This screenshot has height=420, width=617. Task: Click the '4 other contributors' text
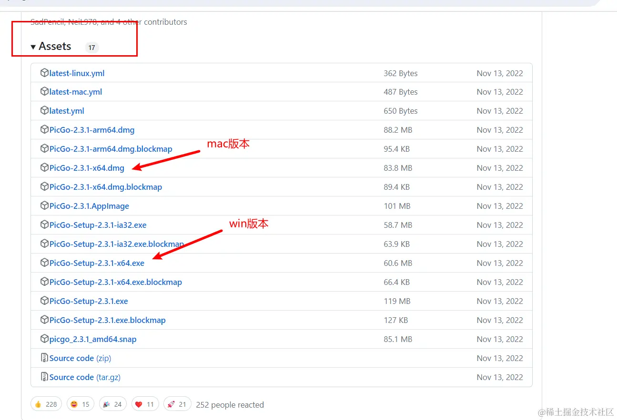tap(152, 22)
